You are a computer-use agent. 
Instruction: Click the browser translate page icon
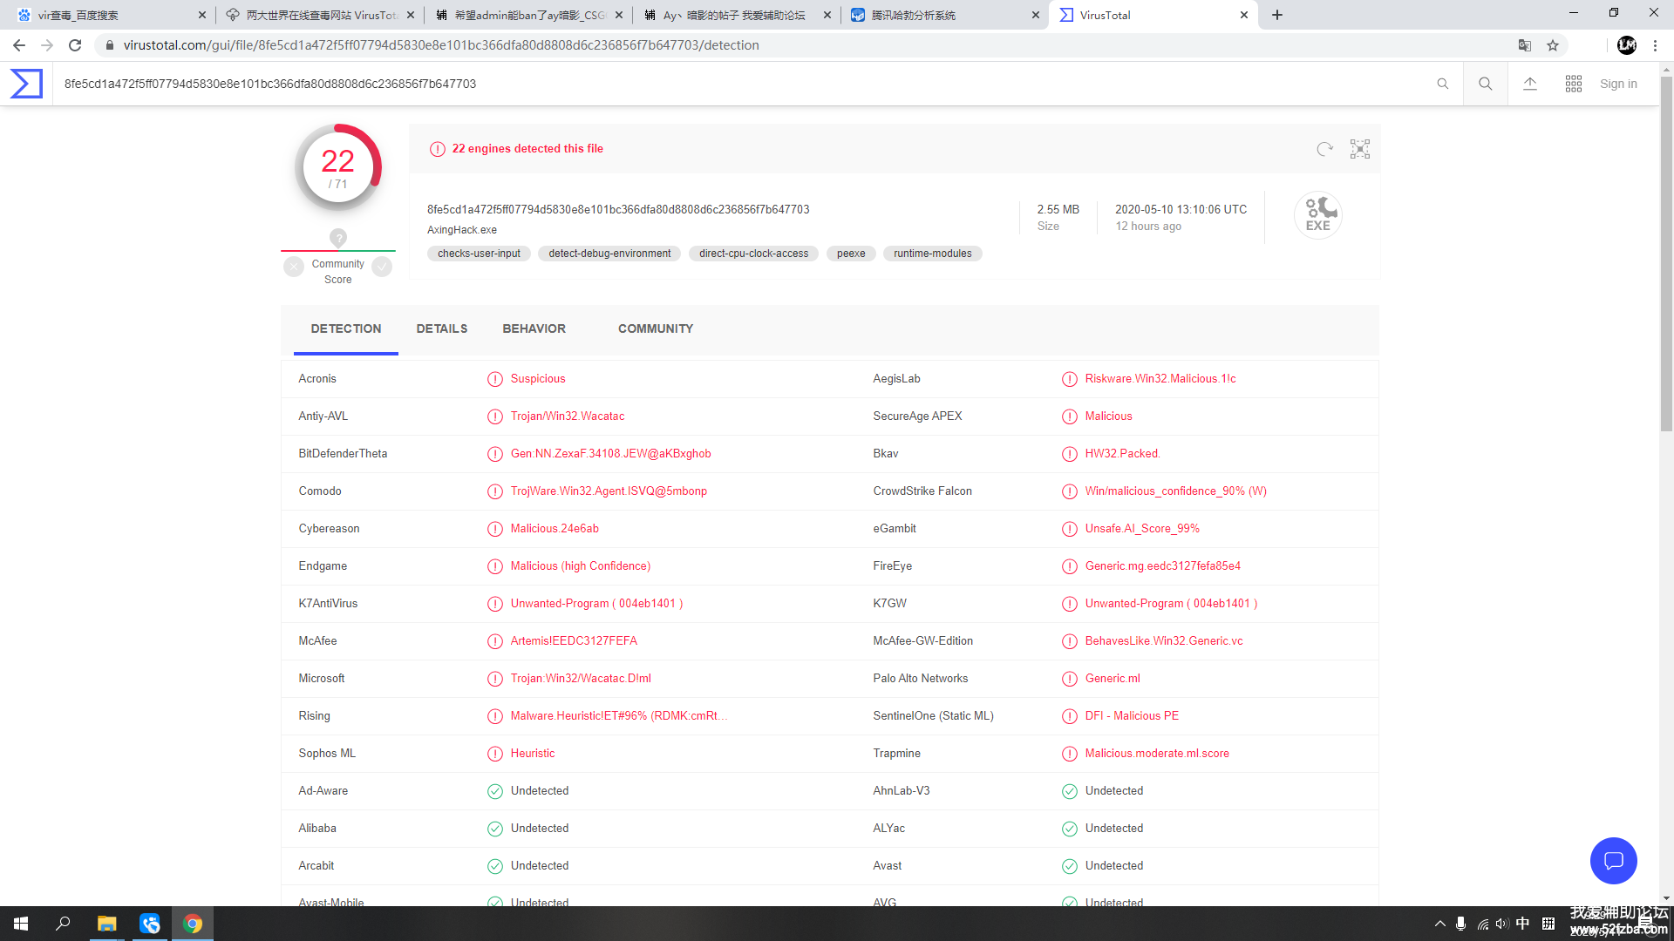point(1525,45)
